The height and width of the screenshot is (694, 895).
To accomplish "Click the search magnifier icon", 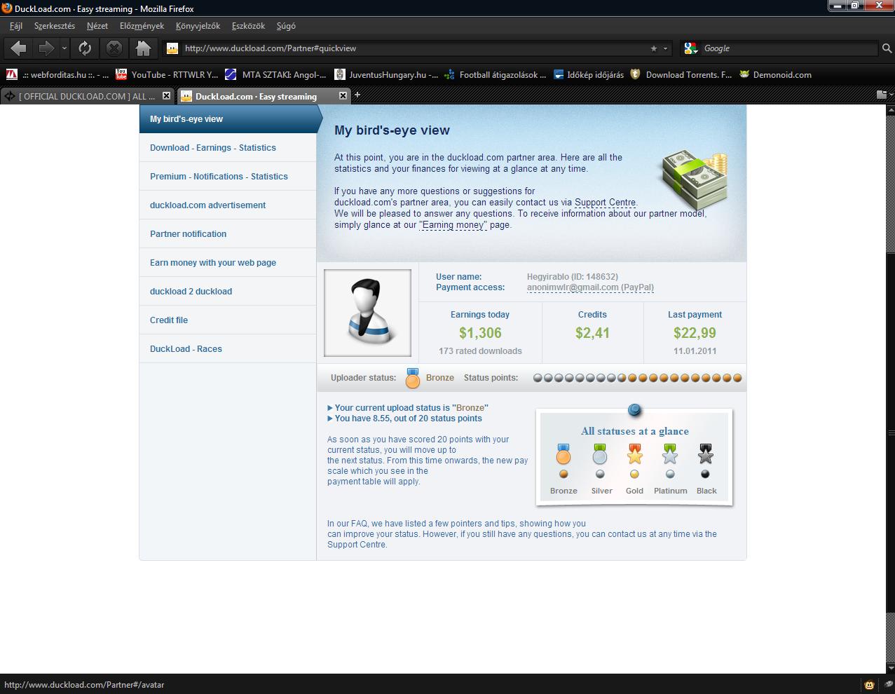I will tap(886, 48).
